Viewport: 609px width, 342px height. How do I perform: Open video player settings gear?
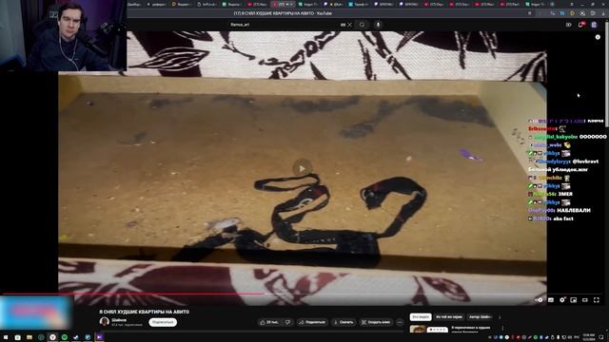(x=562, y=300)
